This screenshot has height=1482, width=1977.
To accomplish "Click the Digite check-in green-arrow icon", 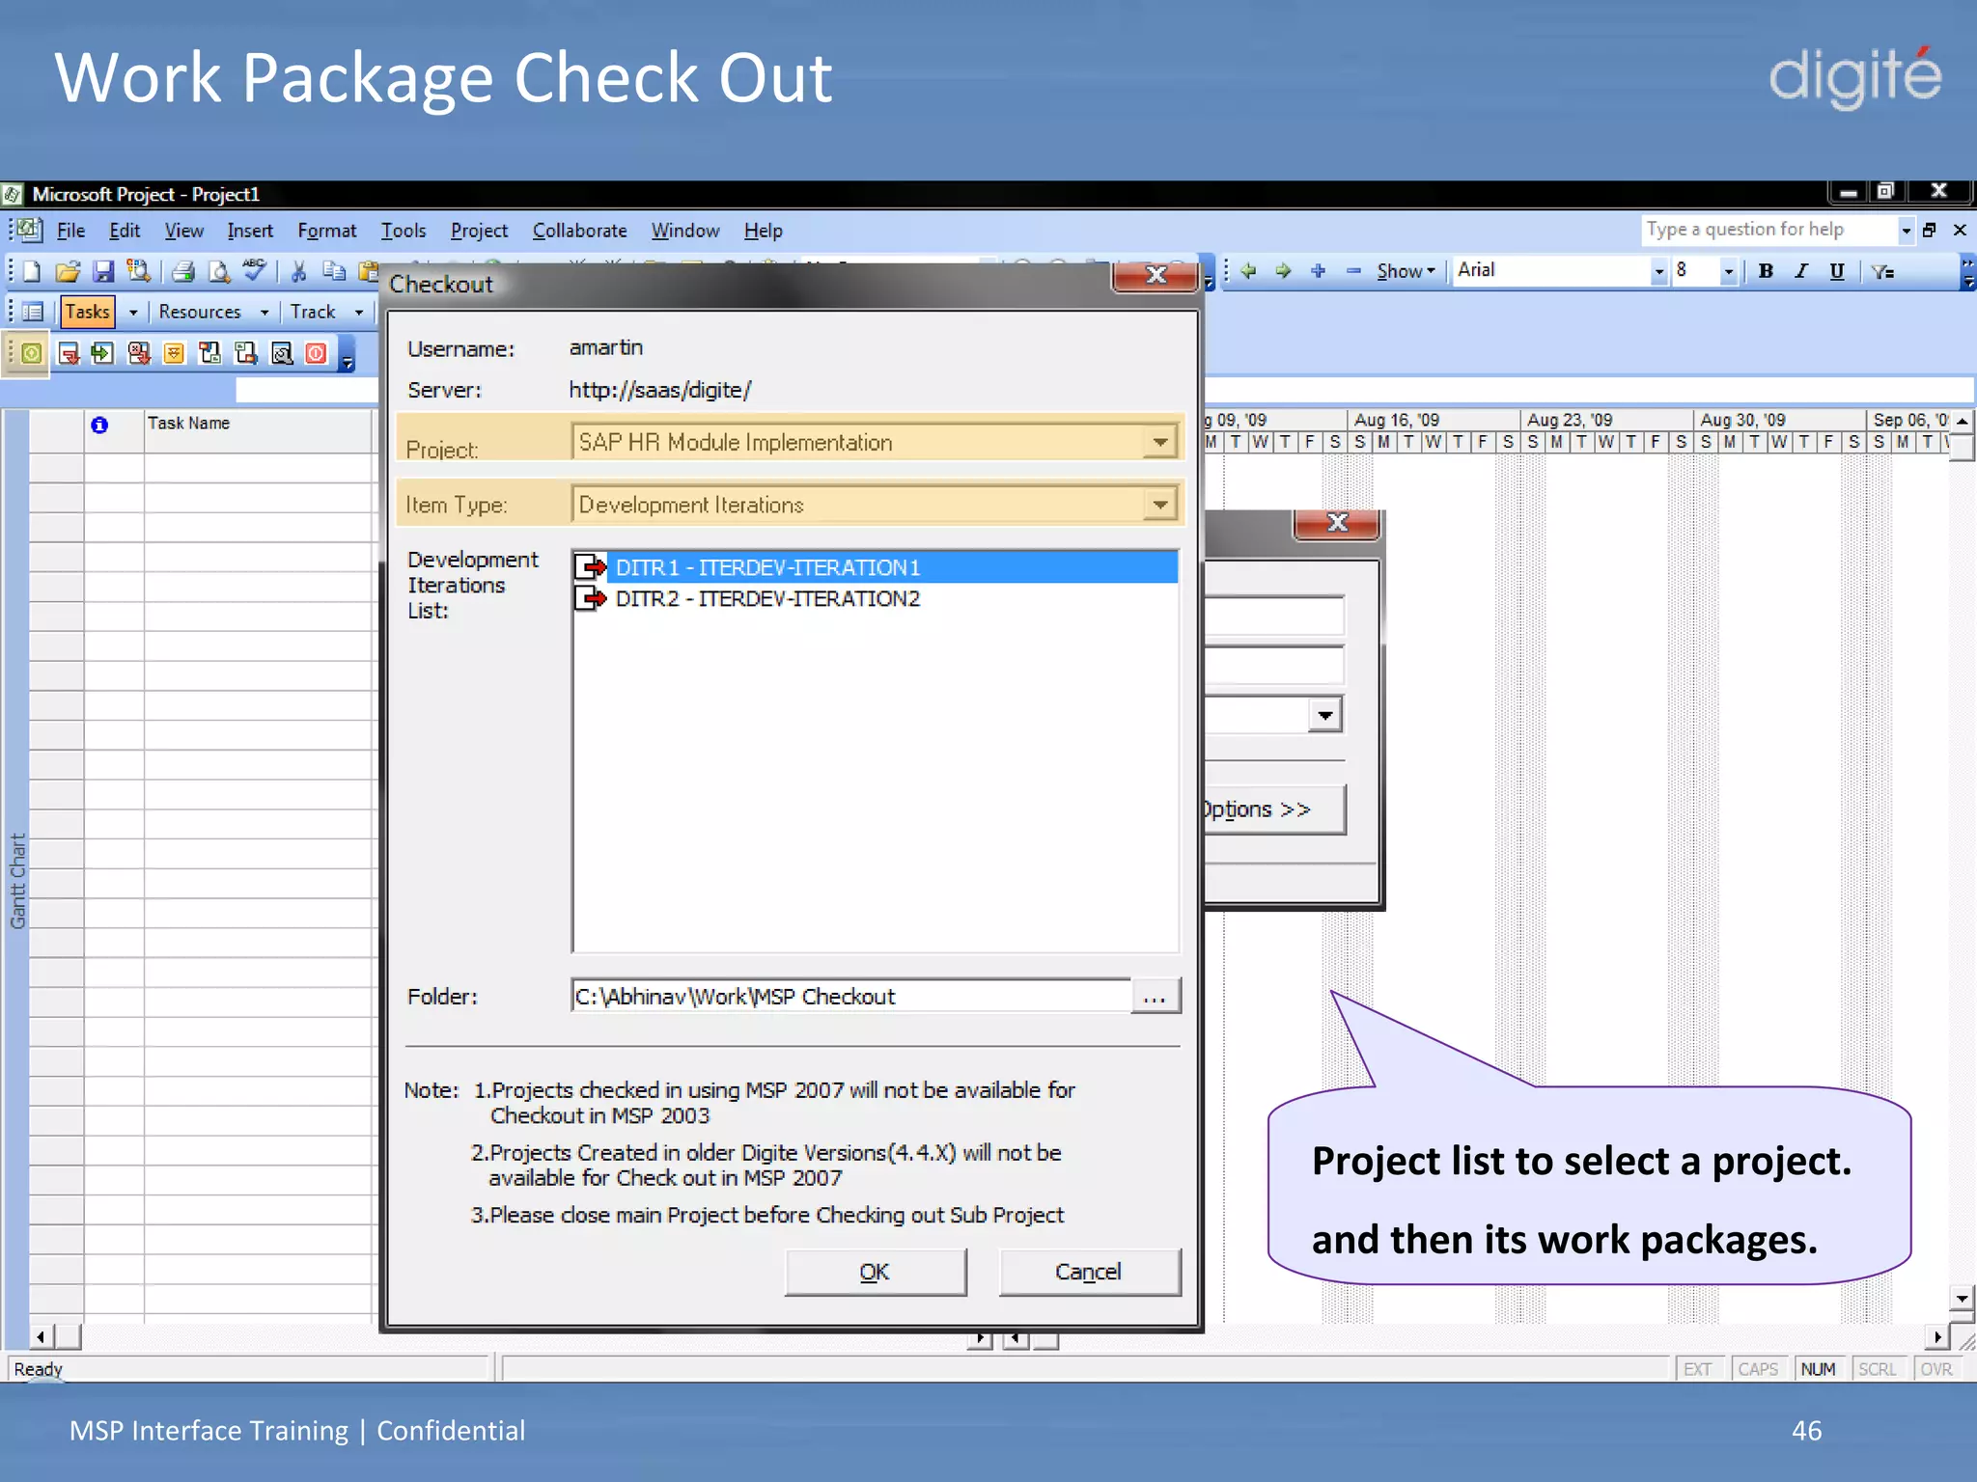I will [x=102, y=353].
